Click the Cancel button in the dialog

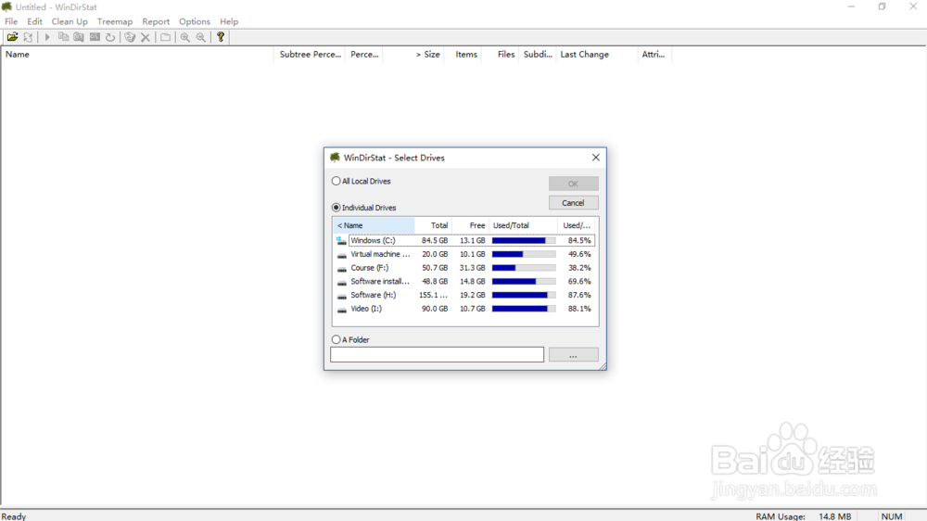[574, 203]
